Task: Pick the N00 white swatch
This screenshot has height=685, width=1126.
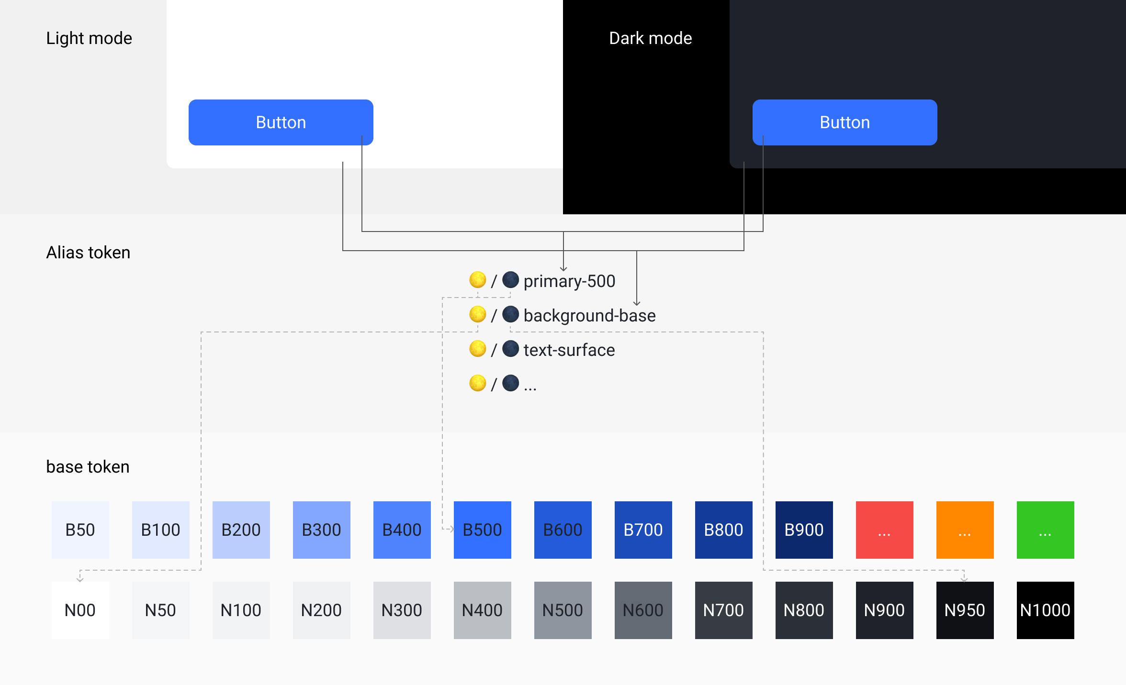Action: (x=80, y=610)
